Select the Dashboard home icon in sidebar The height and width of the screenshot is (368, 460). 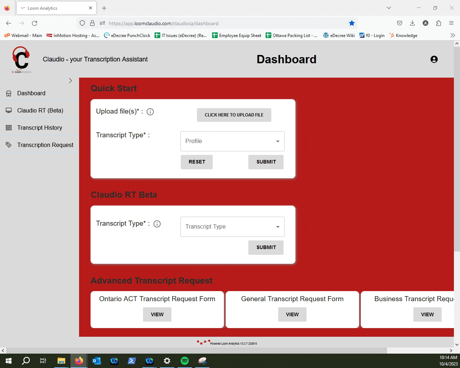(8, 93)
